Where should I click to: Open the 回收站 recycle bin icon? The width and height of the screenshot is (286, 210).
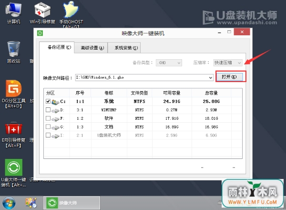[13, 52]
